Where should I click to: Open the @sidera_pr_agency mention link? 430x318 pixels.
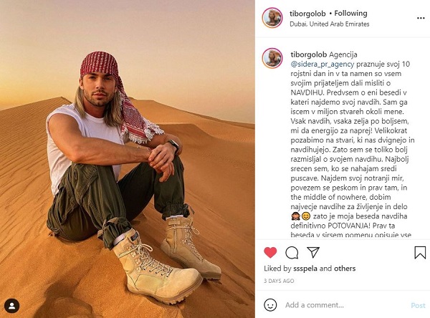pos(322,64)
